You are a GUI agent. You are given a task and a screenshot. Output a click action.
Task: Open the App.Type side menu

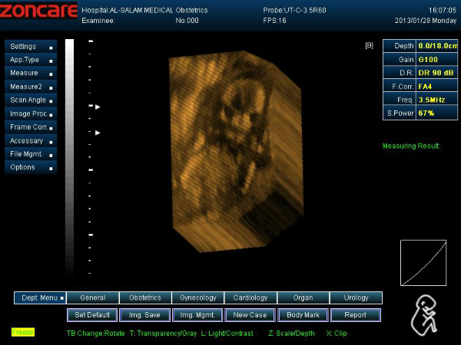coord(31,60)
